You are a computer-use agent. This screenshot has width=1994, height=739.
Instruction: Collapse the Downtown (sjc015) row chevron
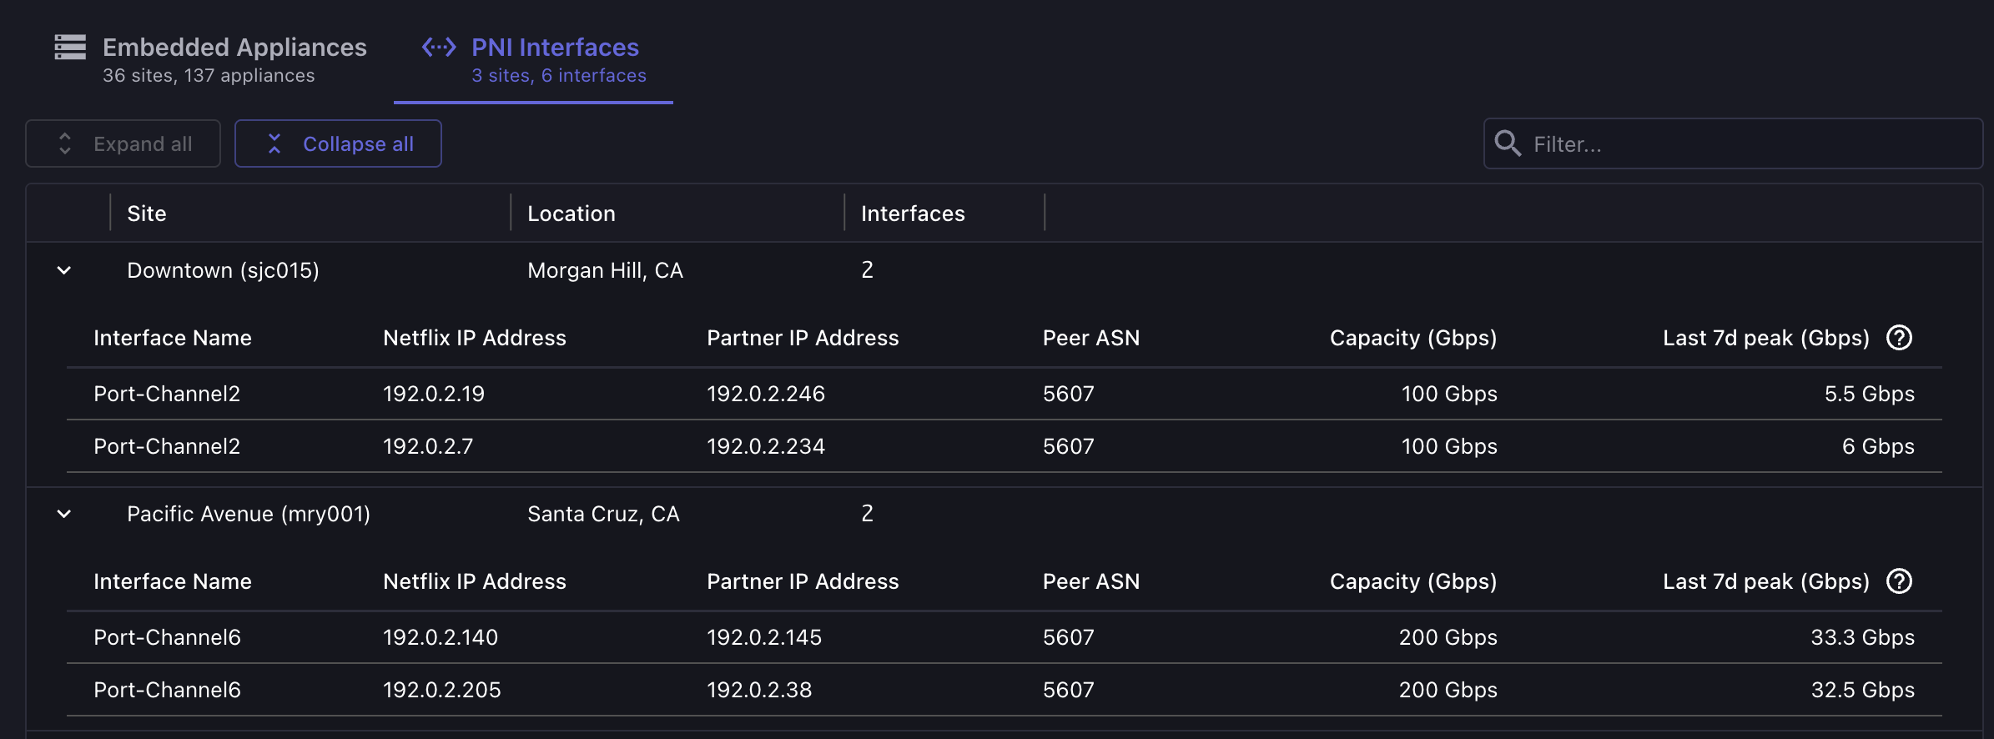[64, 270]
